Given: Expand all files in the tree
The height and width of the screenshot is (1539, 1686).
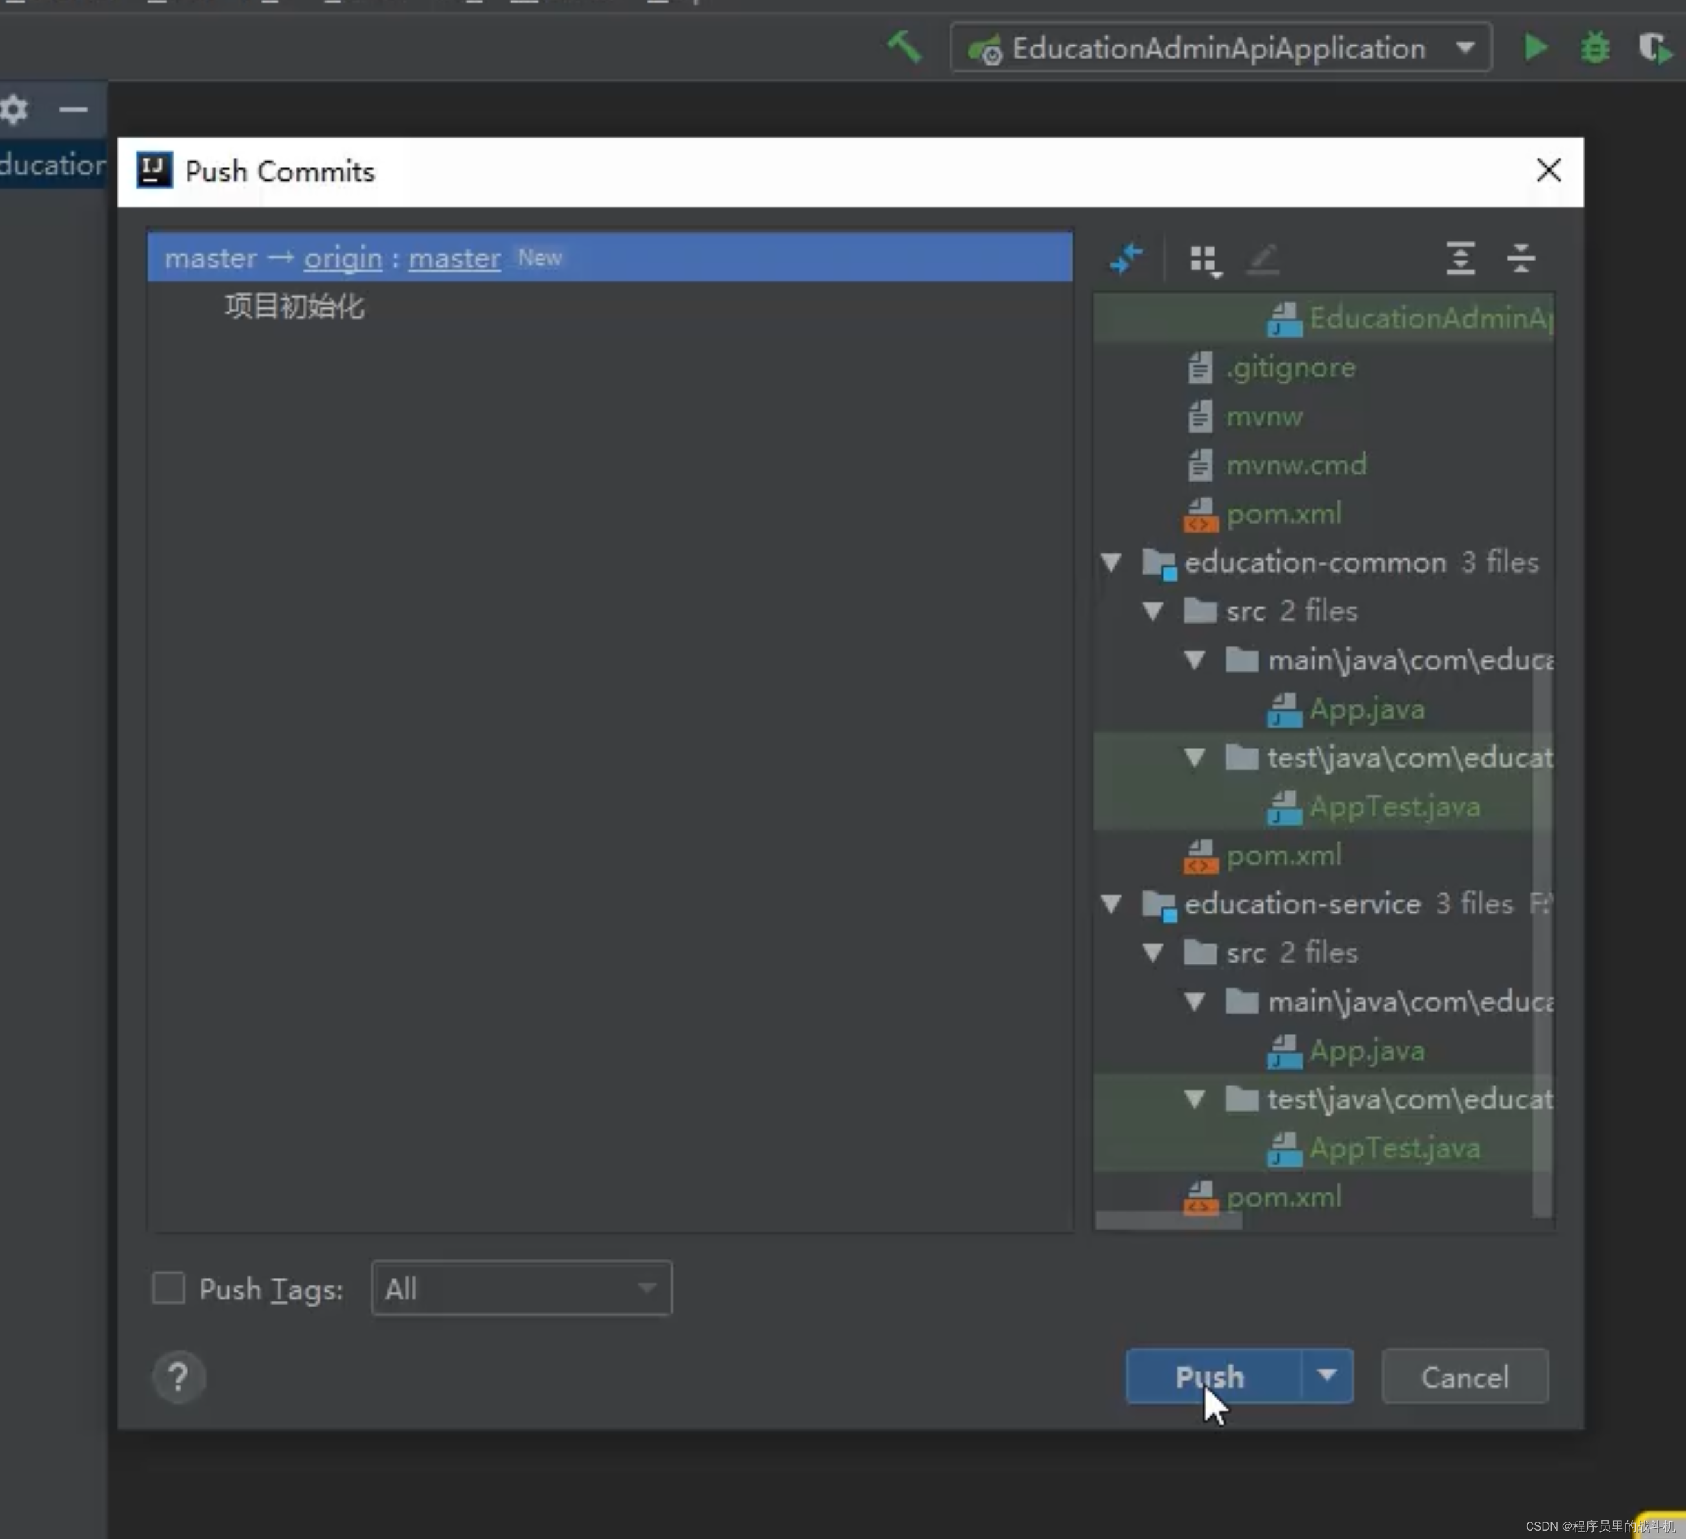Looking at the screenshot, I should 1460,258.
